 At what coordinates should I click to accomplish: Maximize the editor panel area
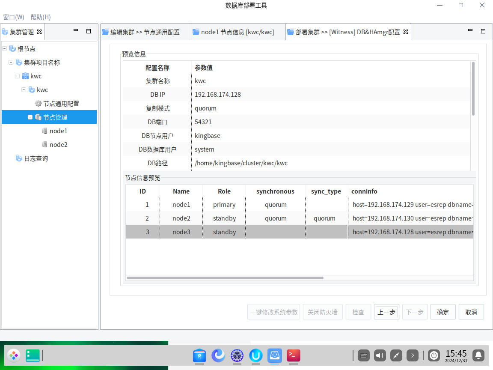tap(483, 31)
